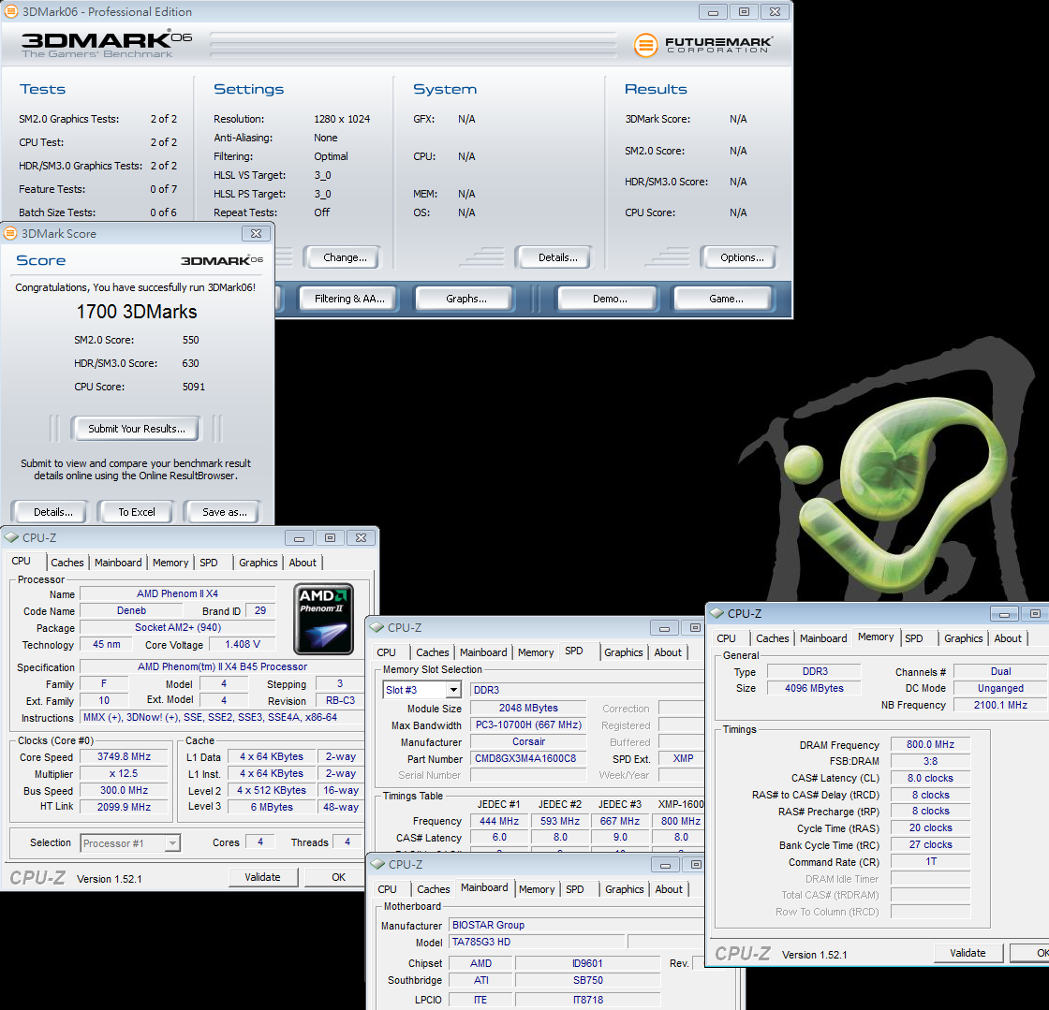The height and width of the screenshot is (1010, 1049).
Task: Click the Core Voltage value 1.408 V
Action: pyautogui.click(x=242, y=644)
